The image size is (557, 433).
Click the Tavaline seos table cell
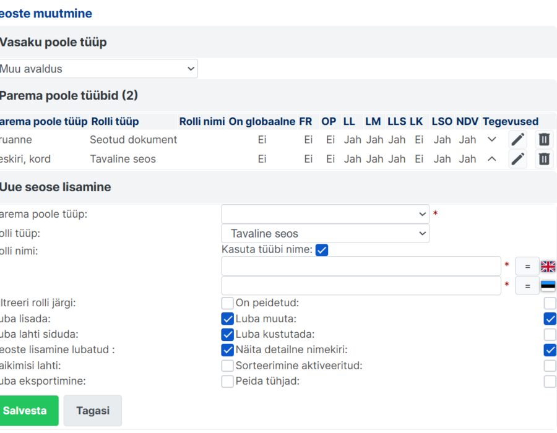(x=123, y=158)
